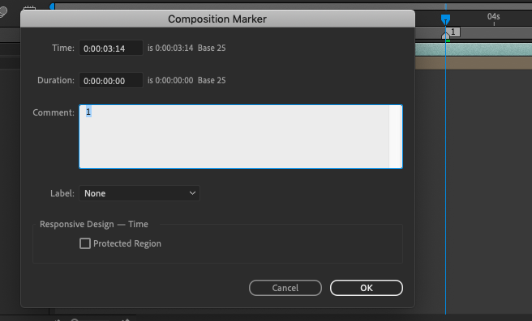
Task: Cancel the Composition Marker dialog
Action: [285, 288]
